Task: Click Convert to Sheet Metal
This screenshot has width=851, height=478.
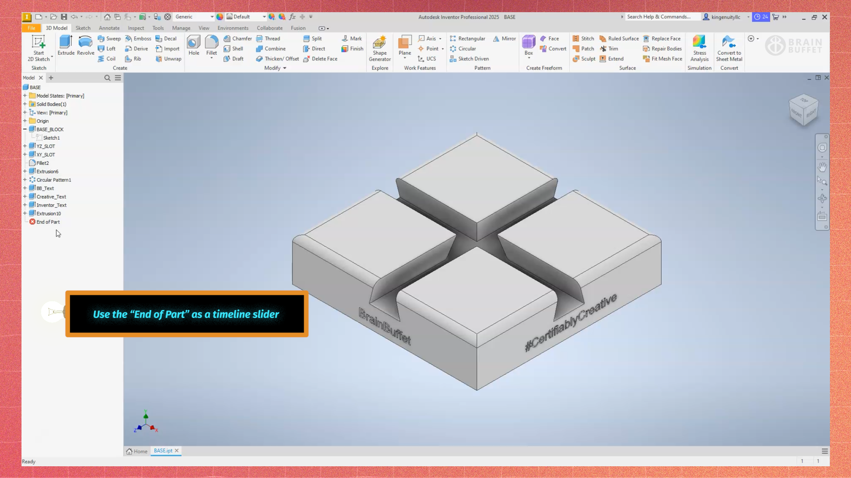Action: point(729,48)
